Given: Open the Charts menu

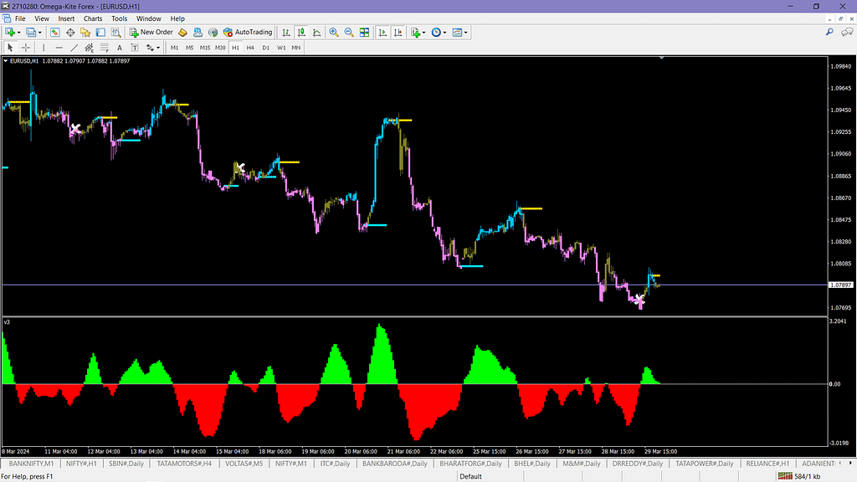Looking at the screenshot, I should (93, 18).
